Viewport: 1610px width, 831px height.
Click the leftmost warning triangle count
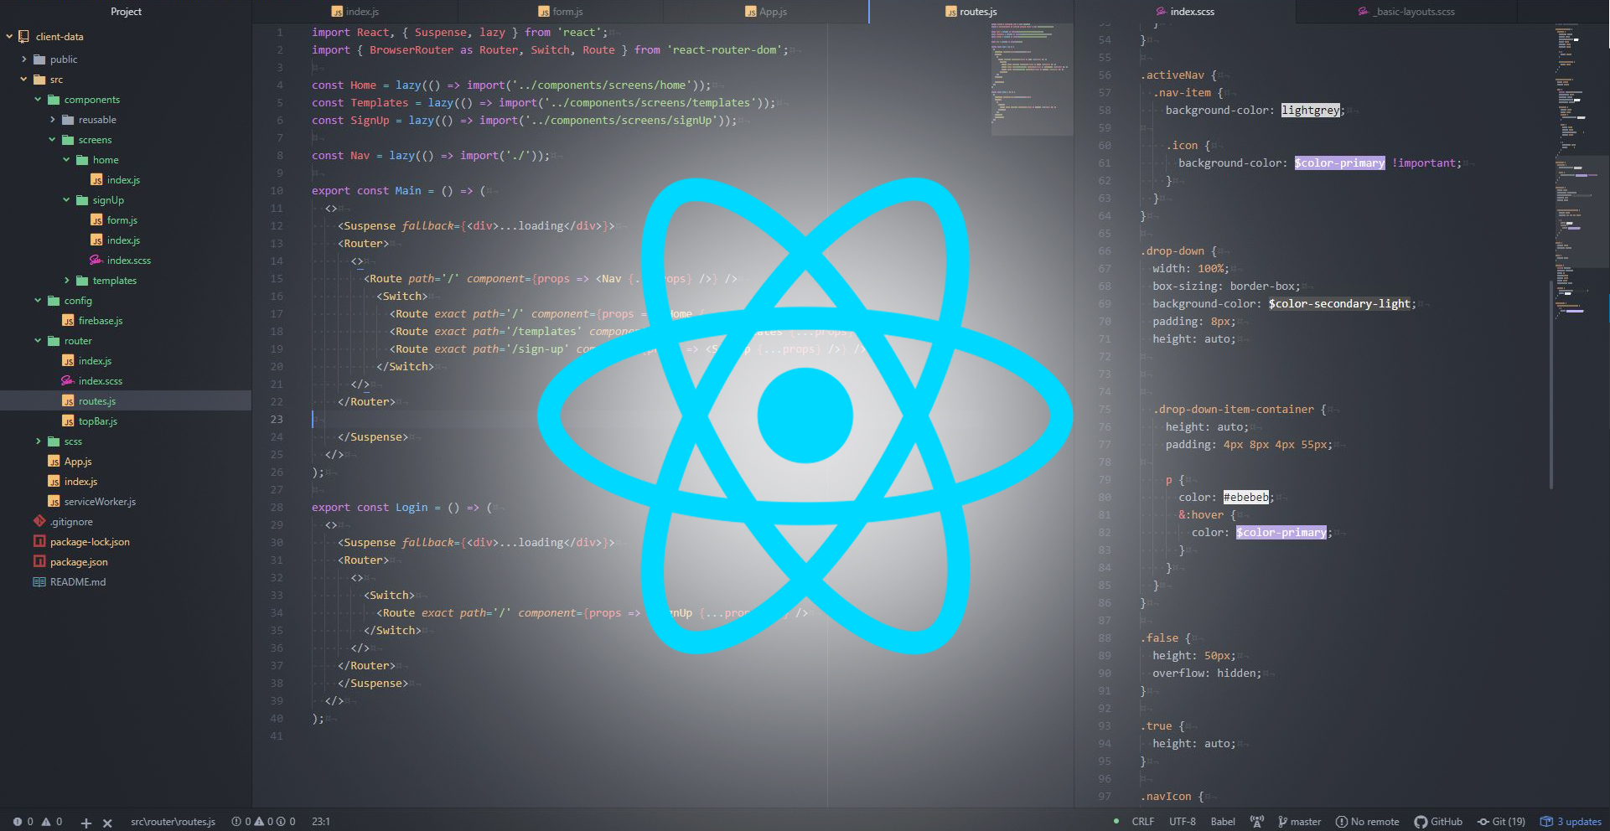click(x=52, y=822)
